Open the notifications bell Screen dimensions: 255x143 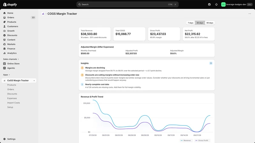pyautogui.click(x=216, y=4)
